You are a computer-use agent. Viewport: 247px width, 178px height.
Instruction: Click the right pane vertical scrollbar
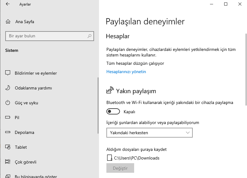(x=246, y=68)
